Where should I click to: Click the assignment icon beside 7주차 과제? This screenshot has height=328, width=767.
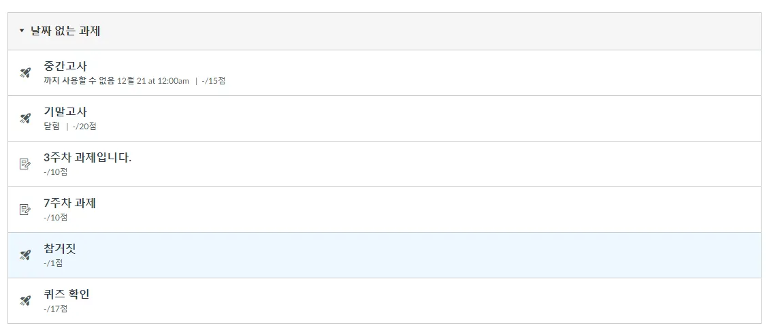(x=25, y=210)
